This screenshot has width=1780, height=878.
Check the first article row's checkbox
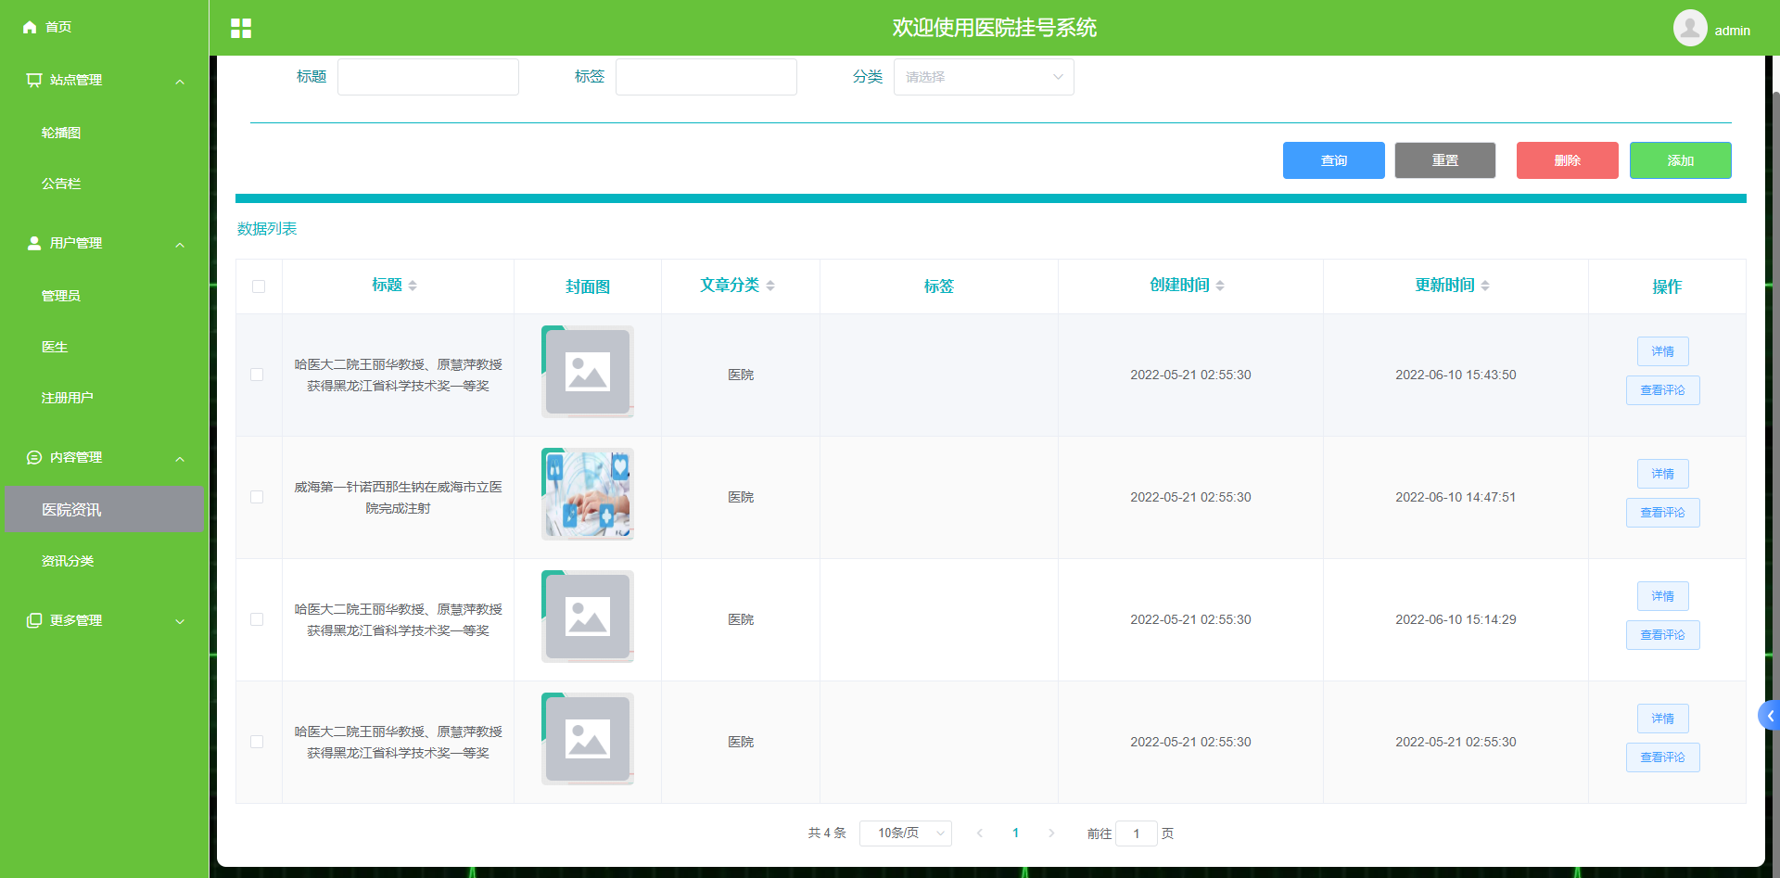coord(259,375)
